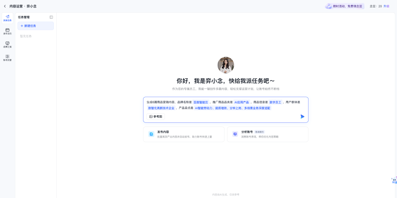
Task: Open the floating assistant robot icon
Action: (x=394, y=180)
